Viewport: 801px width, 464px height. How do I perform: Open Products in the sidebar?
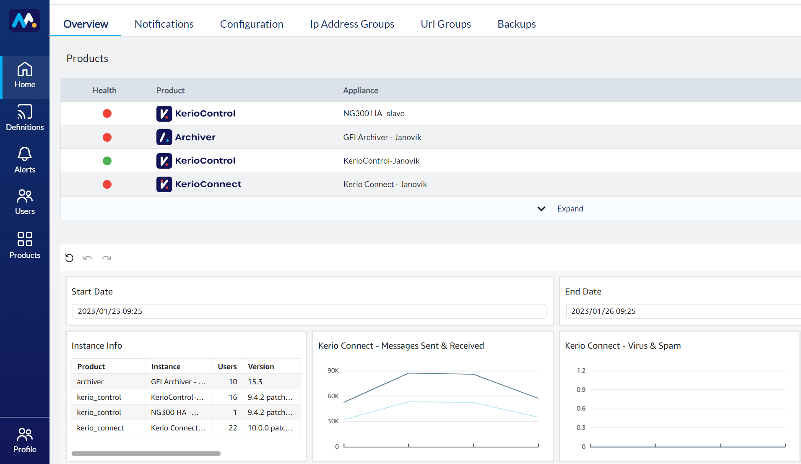25,245
